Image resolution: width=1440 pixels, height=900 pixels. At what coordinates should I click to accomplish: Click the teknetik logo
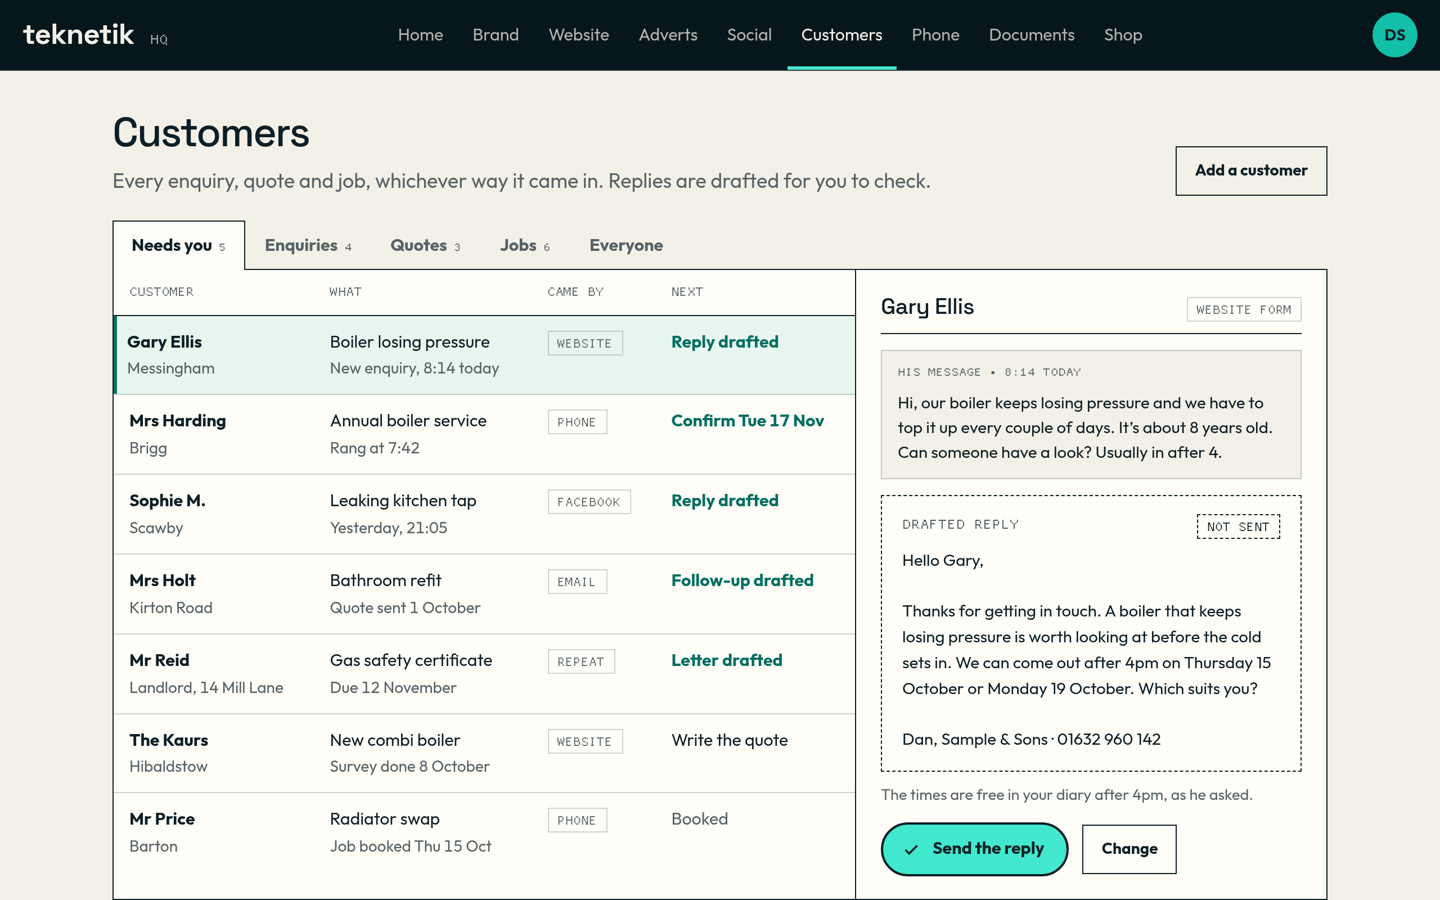click(x=78, y=34)
